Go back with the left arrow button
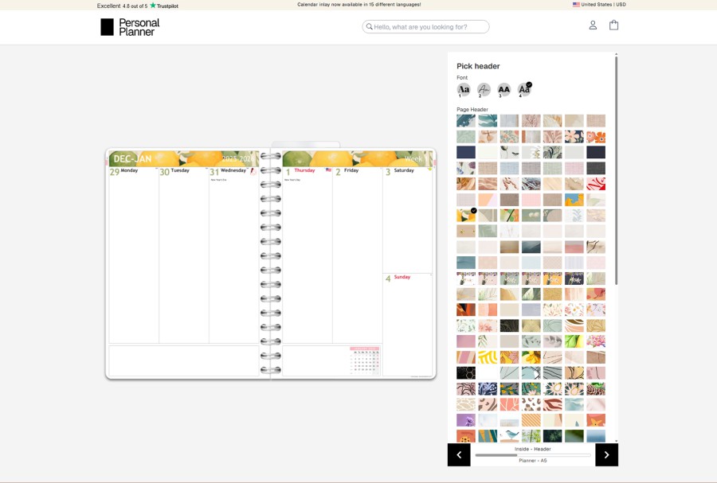 pyautogui.click(x=459, y=454)
